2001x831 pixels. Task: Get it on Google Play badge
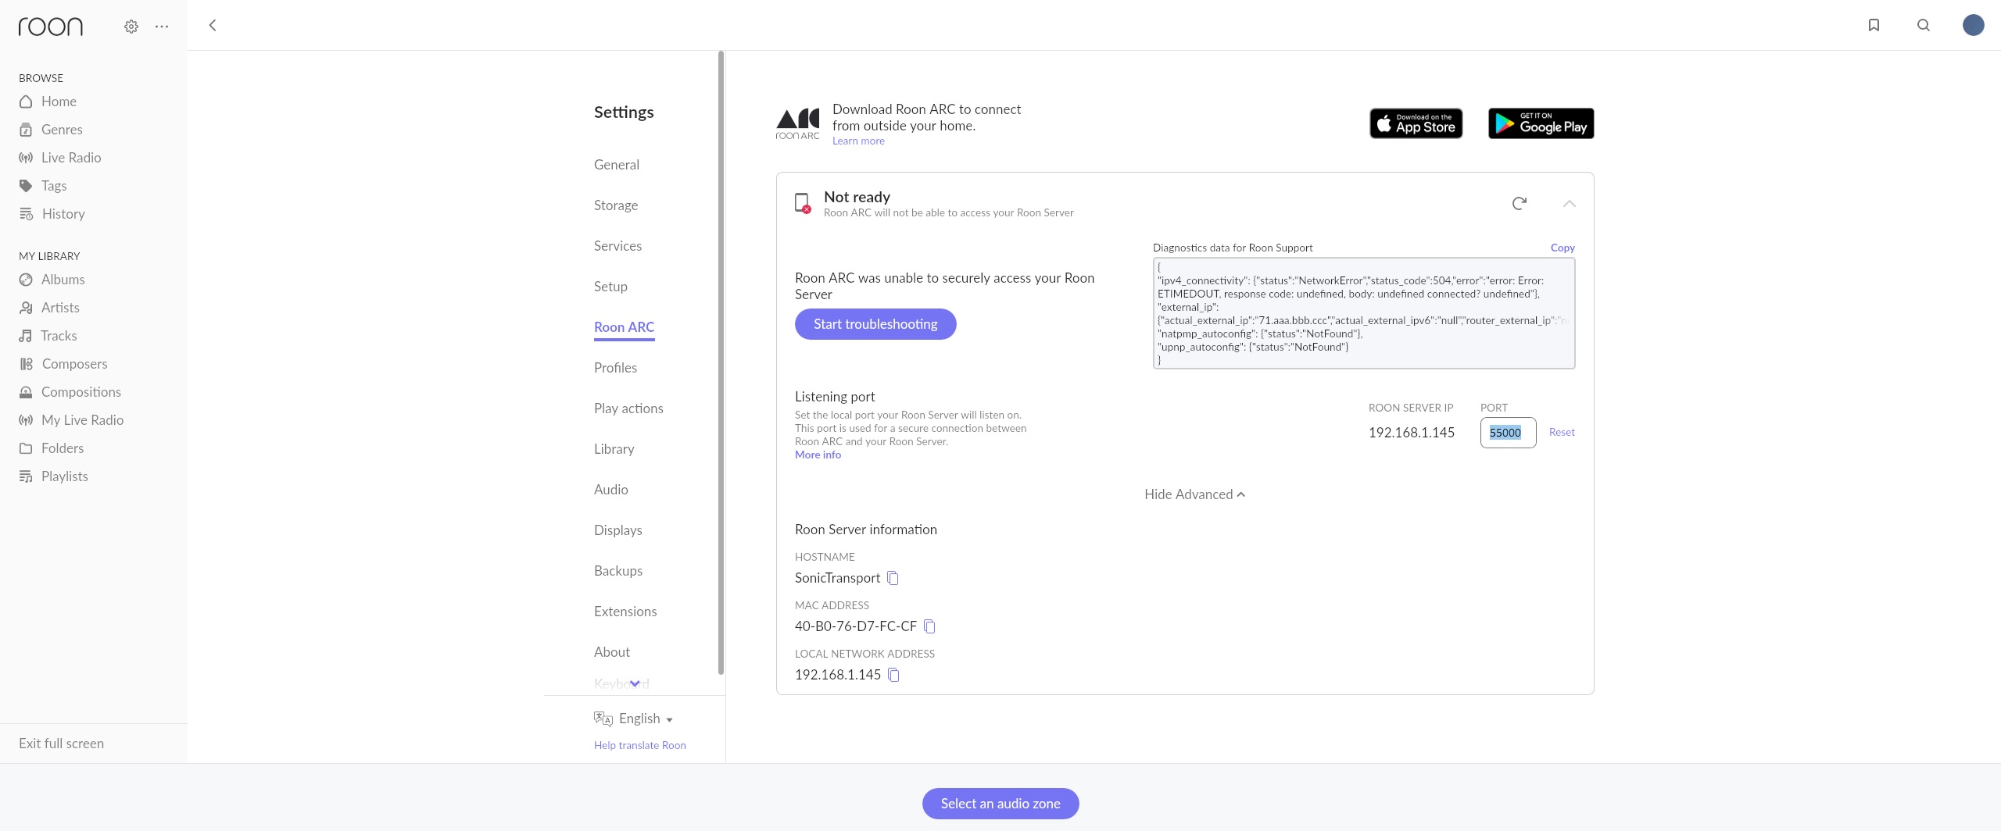pyautogui.click(x=1541, y=123)
